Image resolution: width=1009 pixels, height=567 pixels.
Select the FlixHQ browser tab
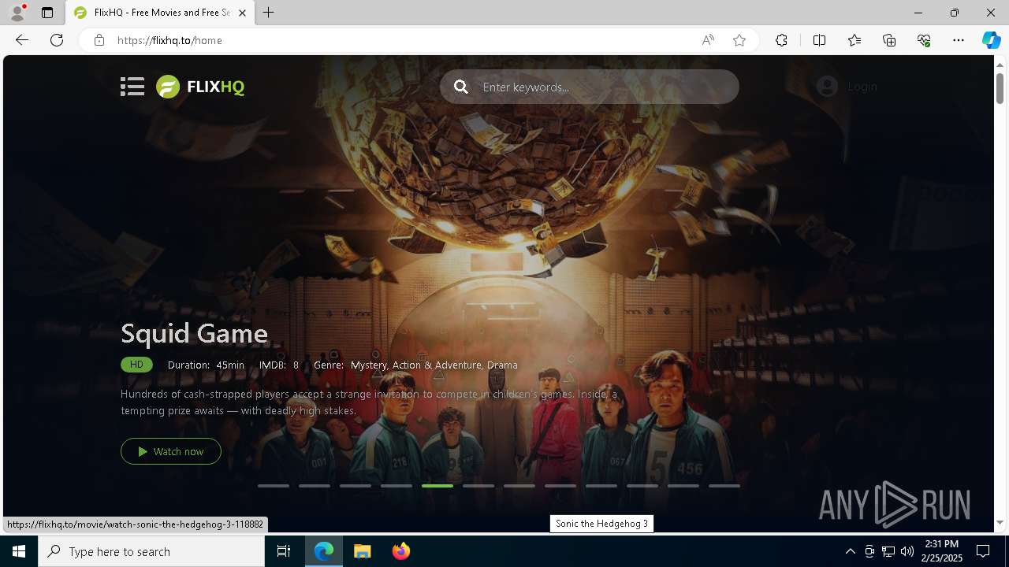[x=161, y=13]
